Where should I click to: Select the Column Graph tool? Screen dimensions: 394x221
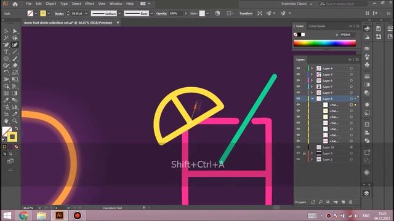point(15,107)
